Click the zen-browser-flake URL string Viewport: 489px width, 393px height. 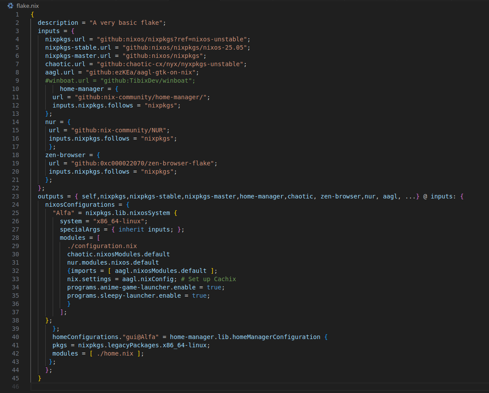142,163
